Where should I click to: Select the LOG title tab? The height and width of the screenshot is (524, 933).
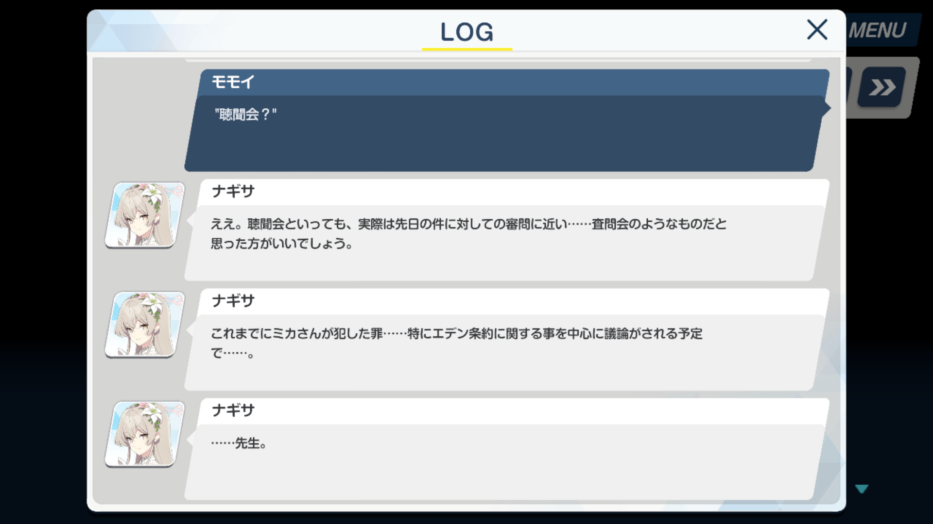[x=467, y=32]
